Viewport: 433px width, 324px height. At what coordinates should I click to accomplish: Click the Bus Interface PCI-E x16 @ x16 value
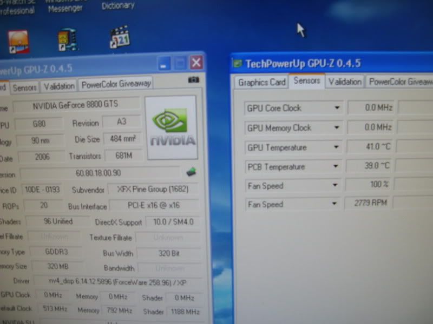point(154,205)
